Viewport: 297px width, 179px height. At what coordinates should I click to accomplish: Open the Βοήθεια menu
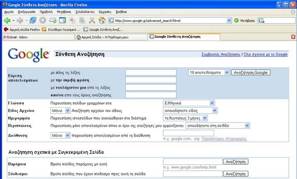121,12
